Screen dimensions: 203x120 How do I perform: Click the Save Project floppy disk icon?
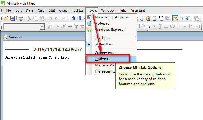pyautogui.click(x=12, y=18)
